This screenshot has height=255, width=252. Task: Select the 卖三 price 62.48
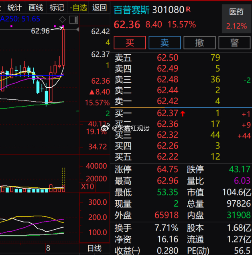168,79
